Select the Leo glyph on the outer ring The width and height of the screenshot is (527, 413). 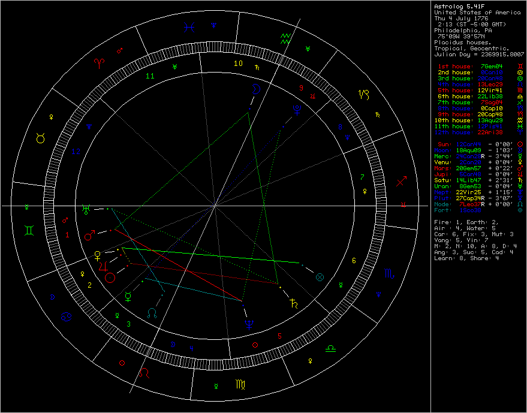click(x=144, y=373)
